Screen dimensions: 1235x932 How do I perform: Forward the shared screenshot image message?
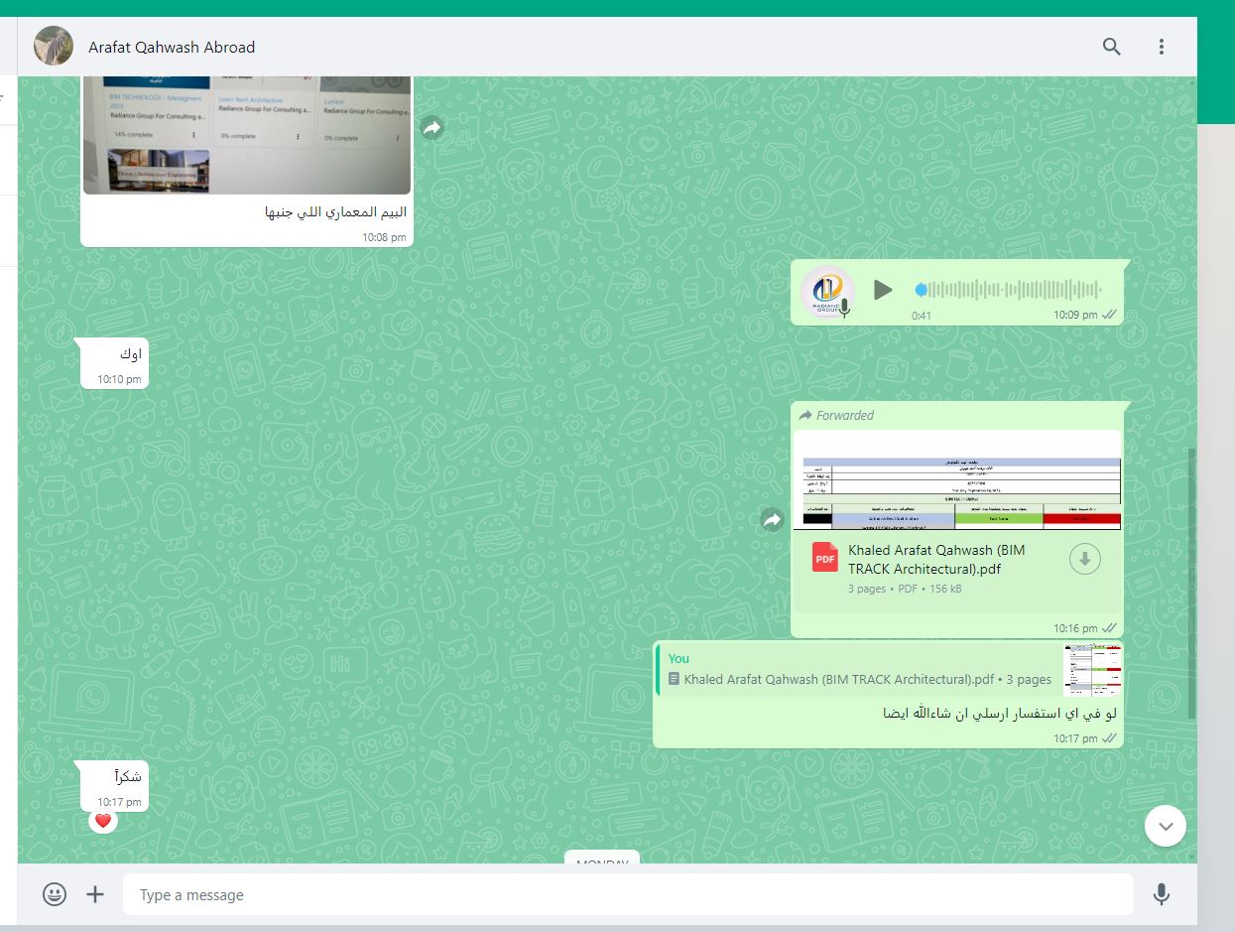point(432,127)
